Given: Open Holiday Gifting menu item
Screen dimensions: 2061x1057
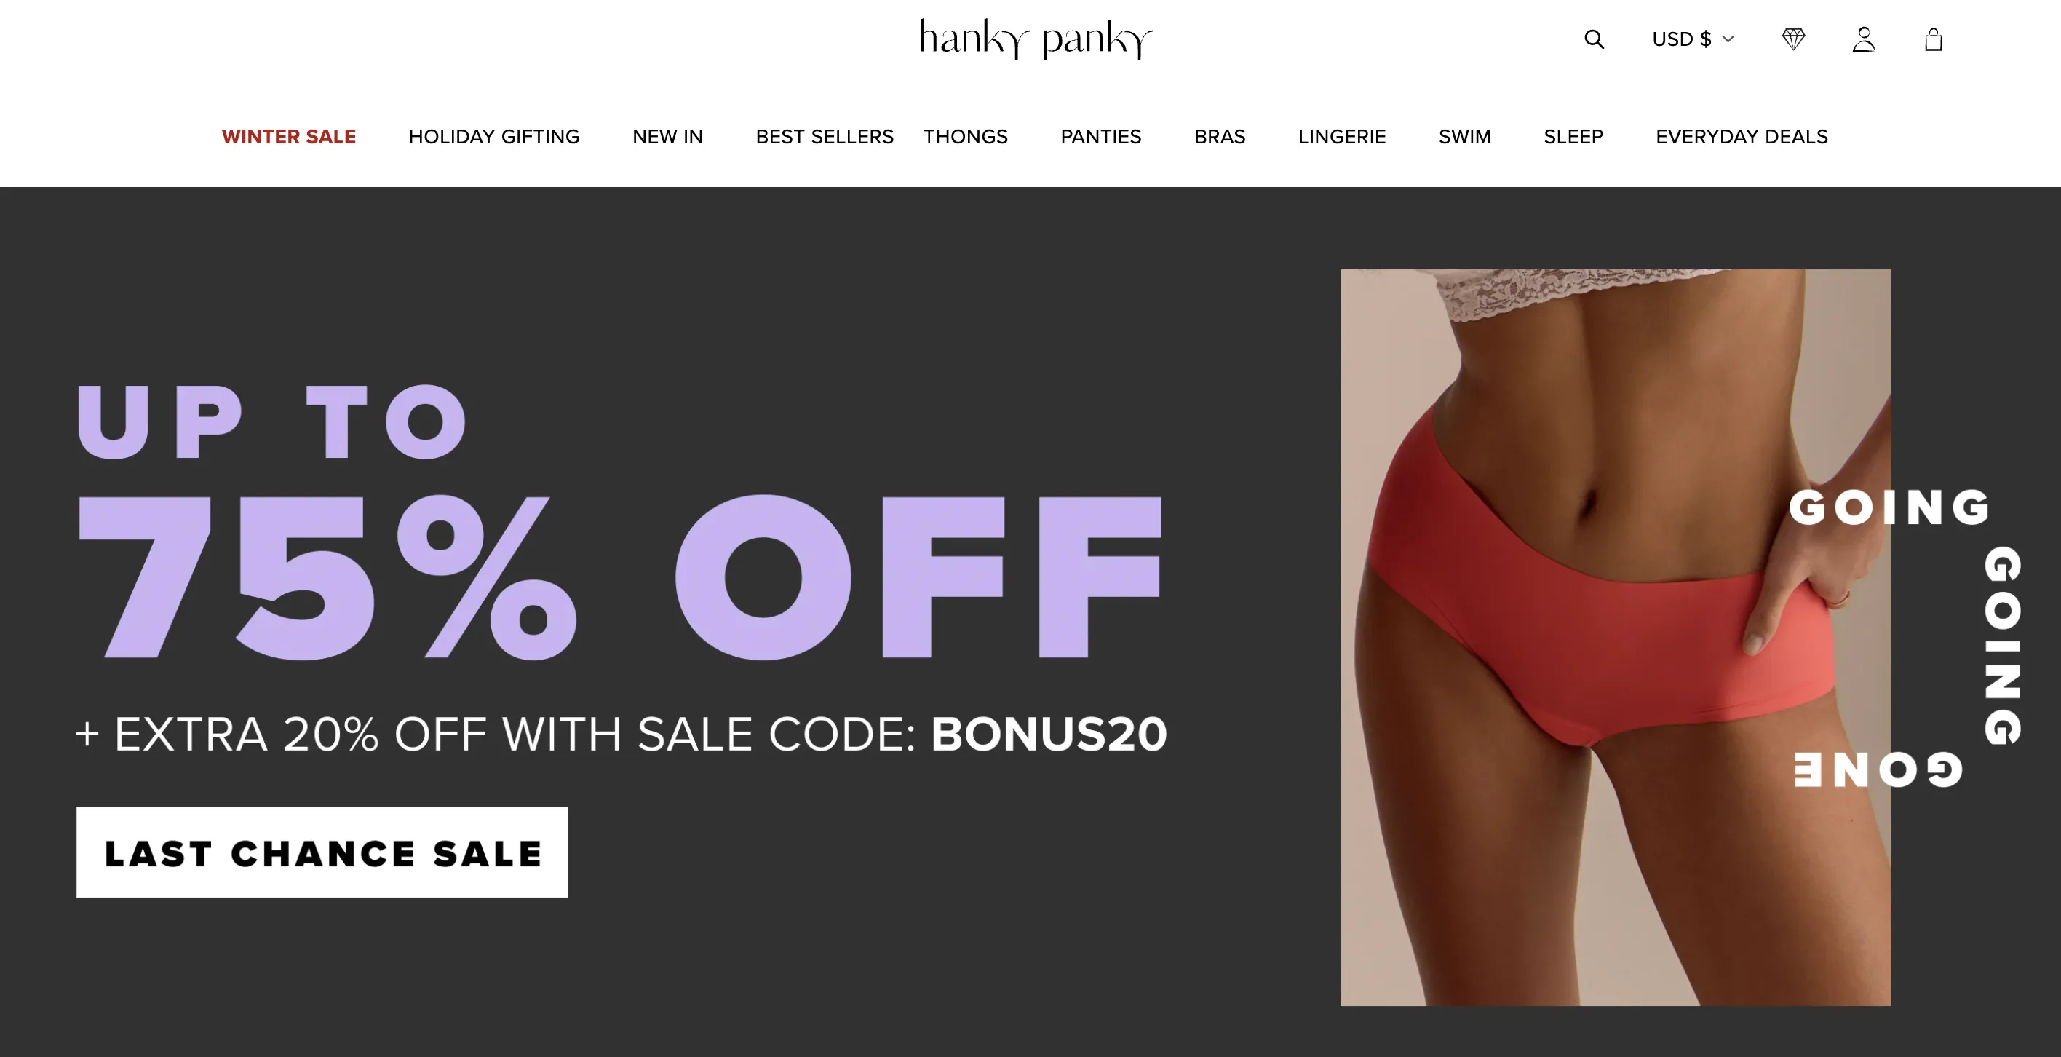Looking at the screenshot, I should 493,137.
